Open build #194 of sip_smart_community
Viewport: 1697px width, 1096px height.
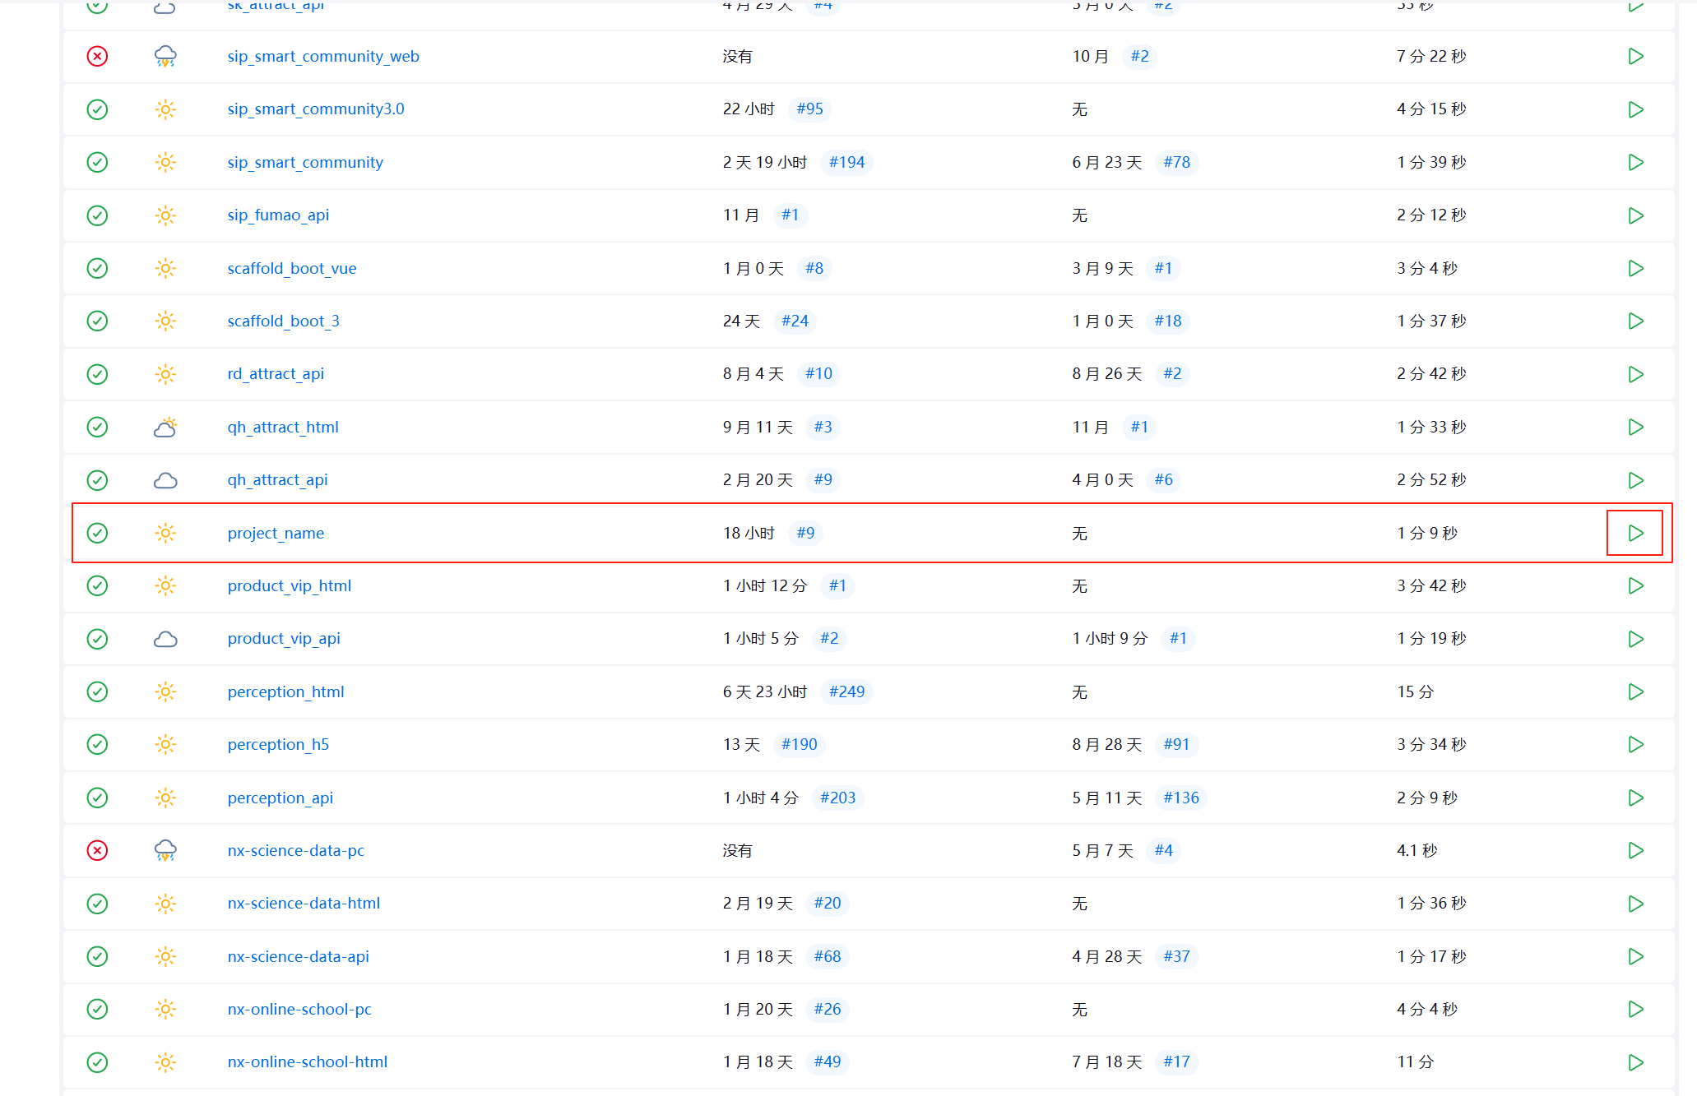[846, 162]
